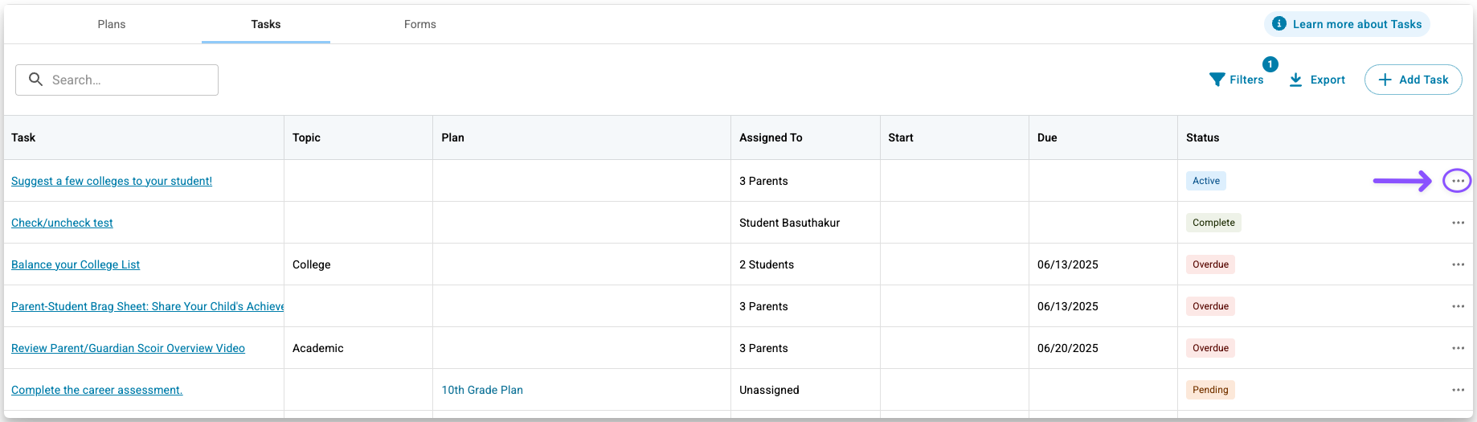Open more options for Check/uncheck test task
Screen dimensions: 1477x422
coord(1458,223)
